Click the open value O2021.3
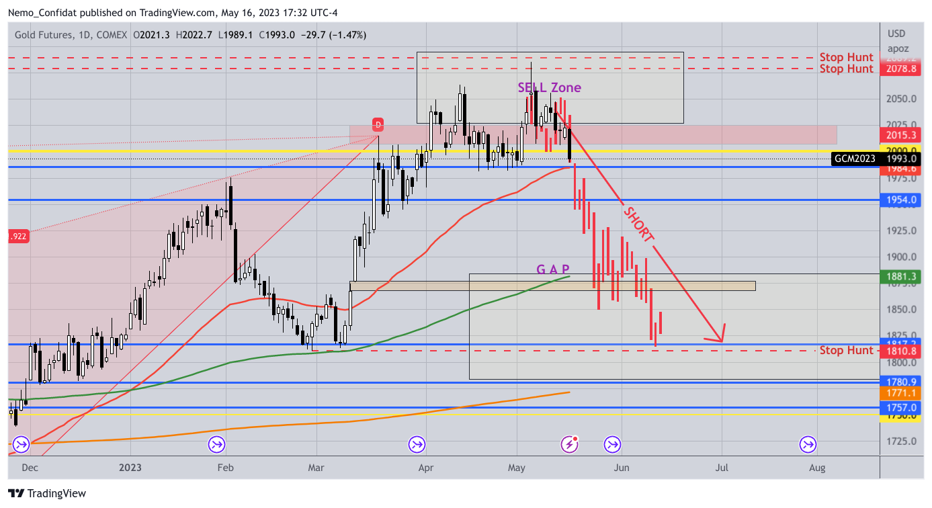This screenshot has height=508, width=932. click(x=151, y=35)
